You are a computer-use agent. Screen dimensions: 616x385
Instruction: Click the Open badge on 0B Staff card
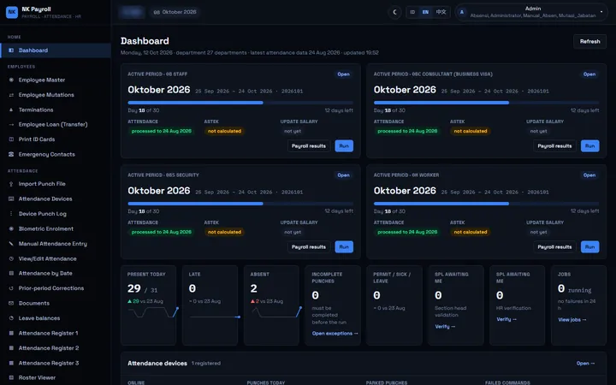pos(343,74)
